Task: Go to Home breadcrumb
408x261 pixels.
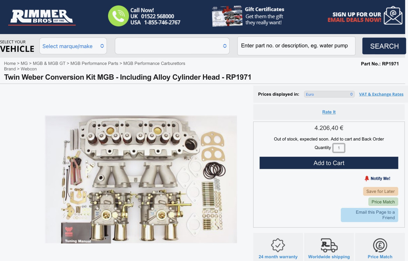Action: pos(10,63)
